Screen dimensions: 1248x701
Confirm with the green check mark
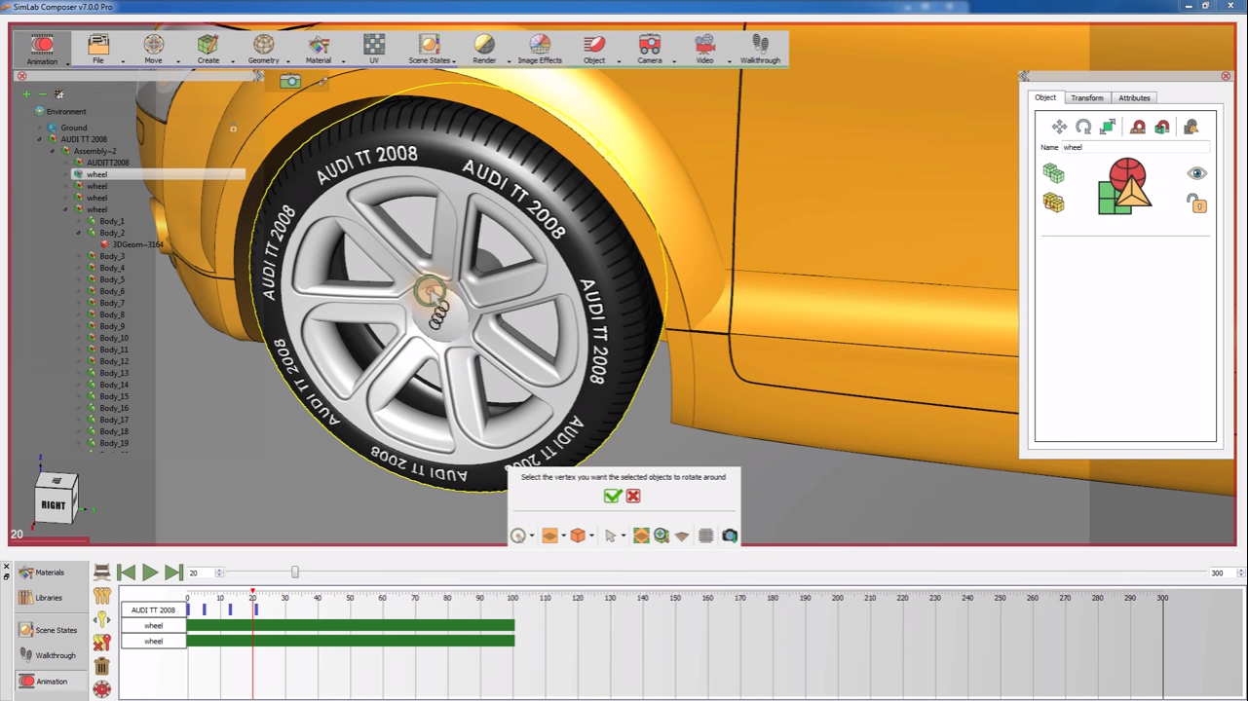pos(612,496)
